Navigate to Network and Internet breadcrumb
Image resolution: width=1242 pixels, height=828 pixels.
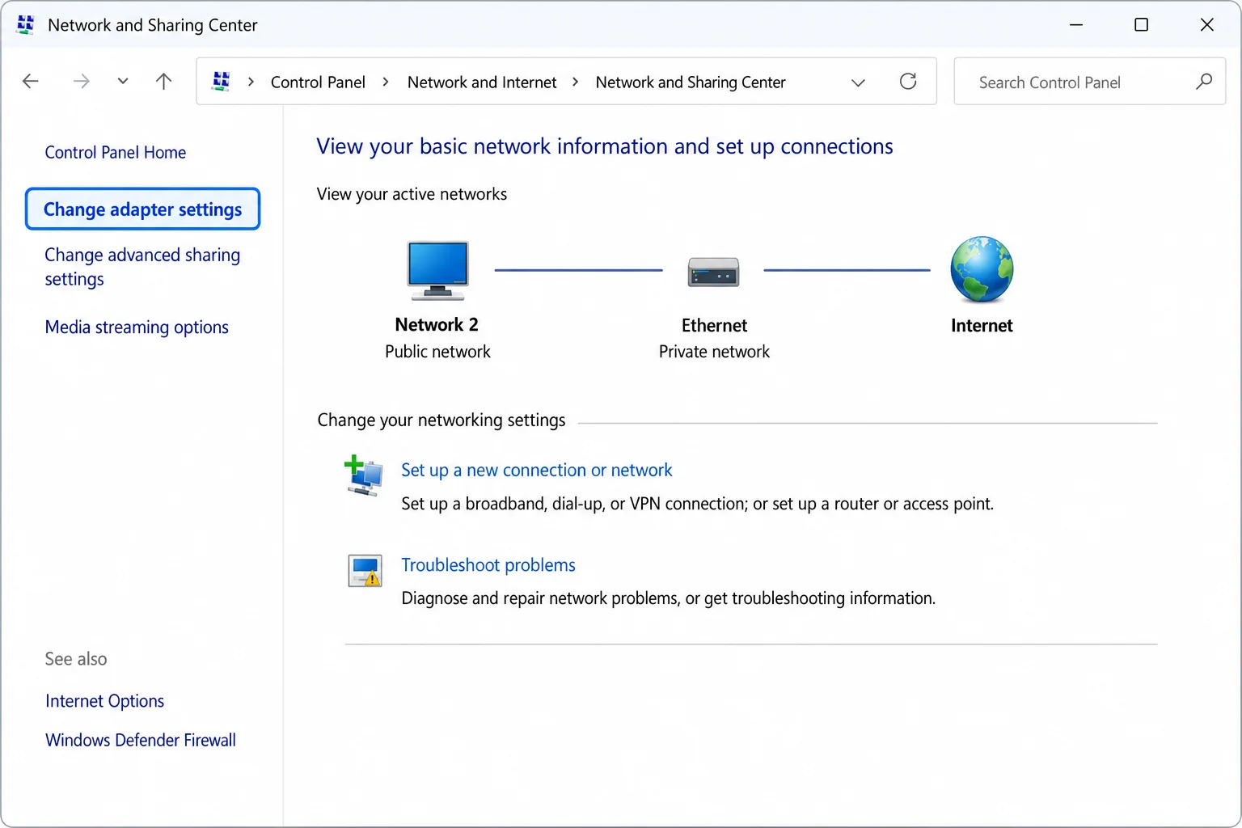[482, 82]
